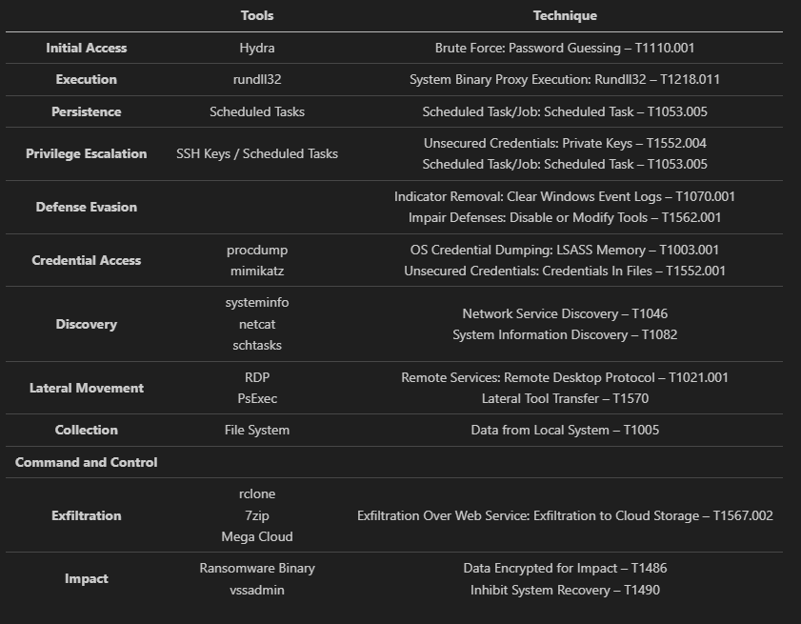Click the Command and Control row label
801x624 pixels.
(x=86, y=462)
